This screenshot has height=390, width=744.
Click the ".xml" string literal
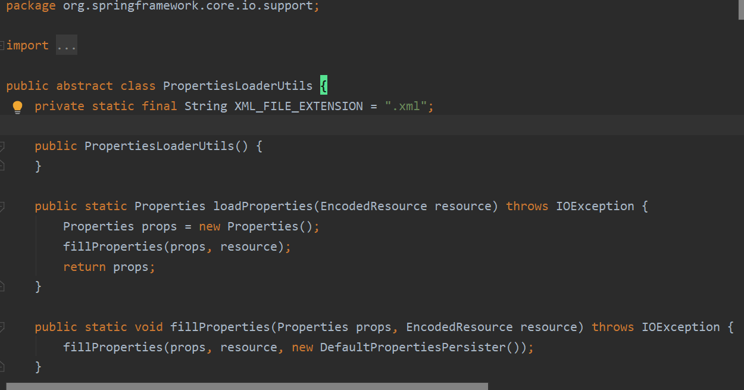click(406, 106)
